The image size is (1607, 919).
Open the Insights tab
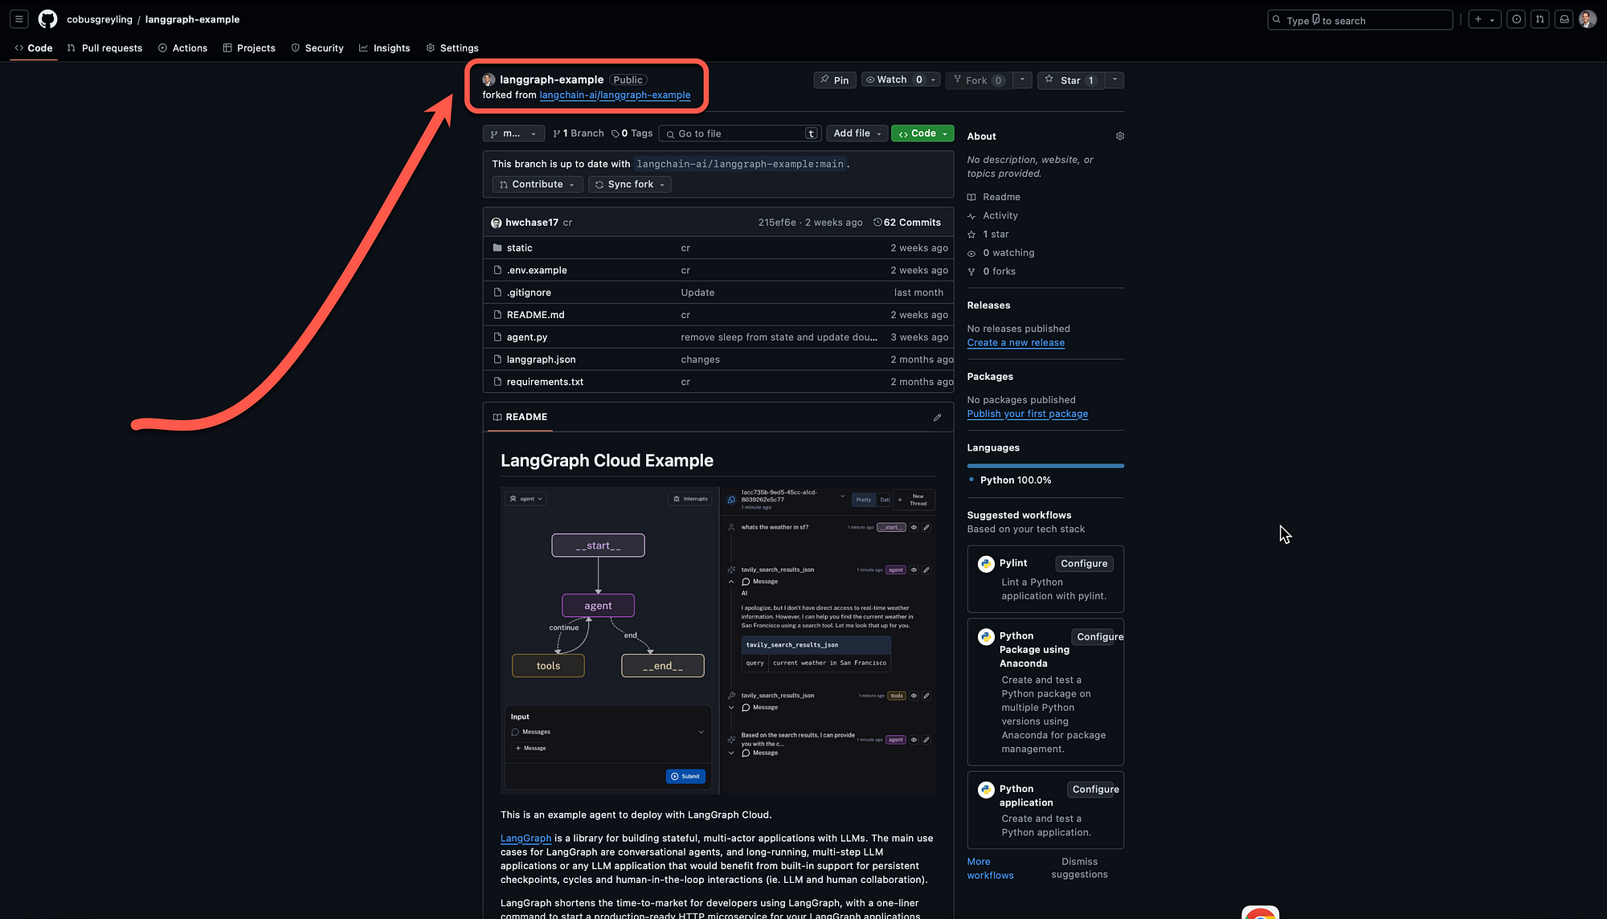(385, 47)
